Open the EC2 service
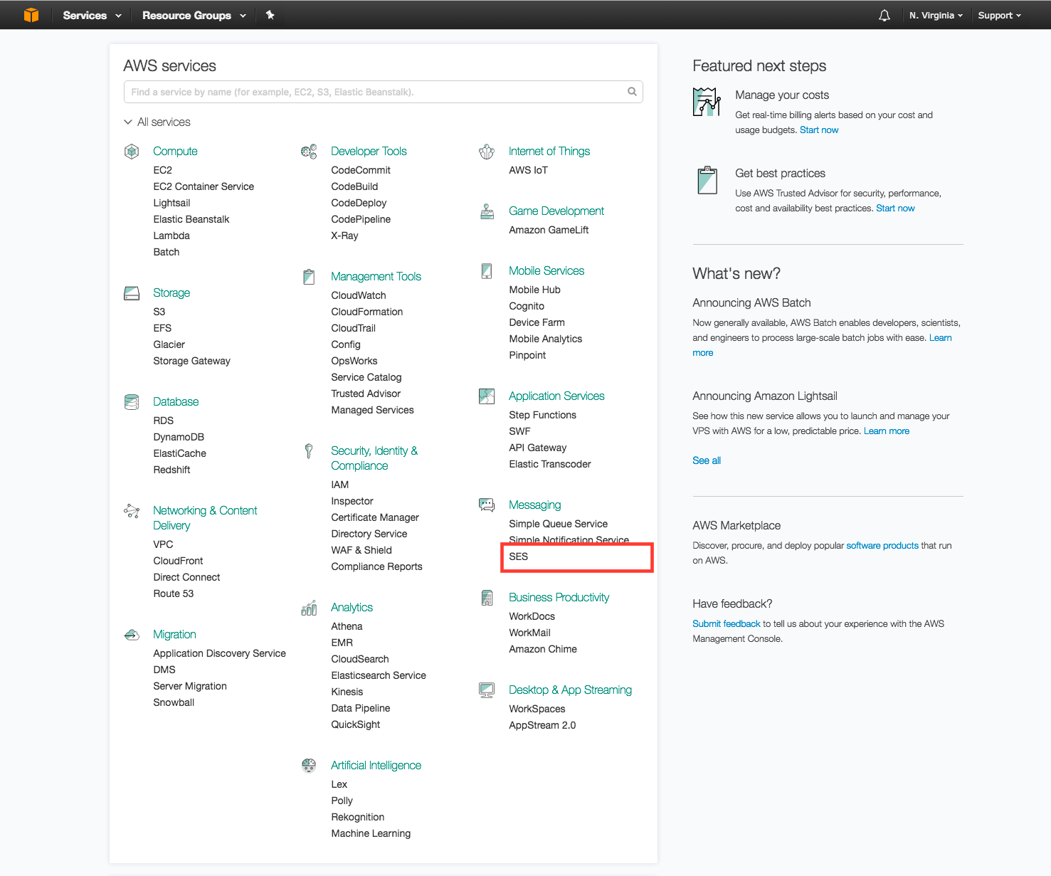 click(x=162, y=170)
